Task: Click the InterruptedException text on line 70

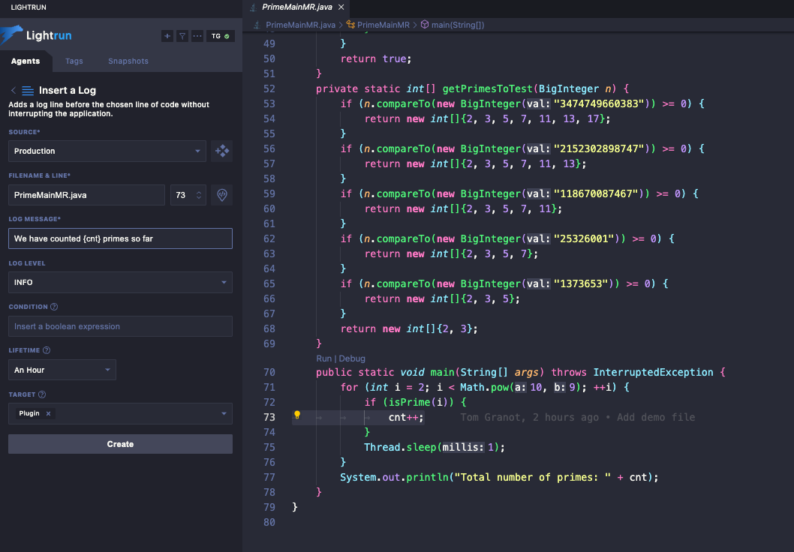Action: [x=653, y=373]
